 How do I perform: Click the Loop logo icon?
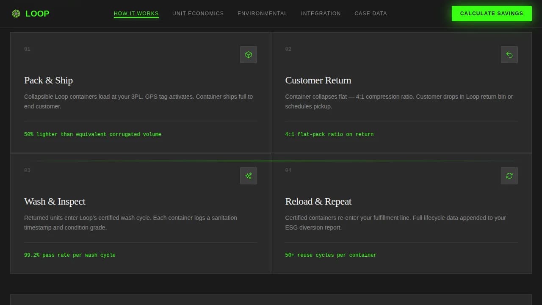pos(16,14)
